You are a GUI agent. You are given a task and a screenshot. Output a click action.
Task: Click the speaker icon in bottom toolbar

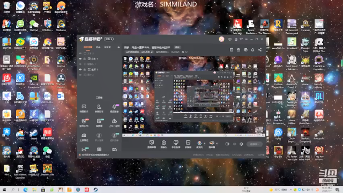pos(212,143)
